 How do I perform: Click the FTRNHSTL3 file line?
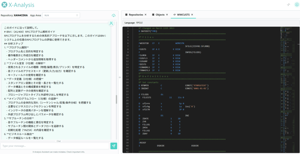pos(160,70)
